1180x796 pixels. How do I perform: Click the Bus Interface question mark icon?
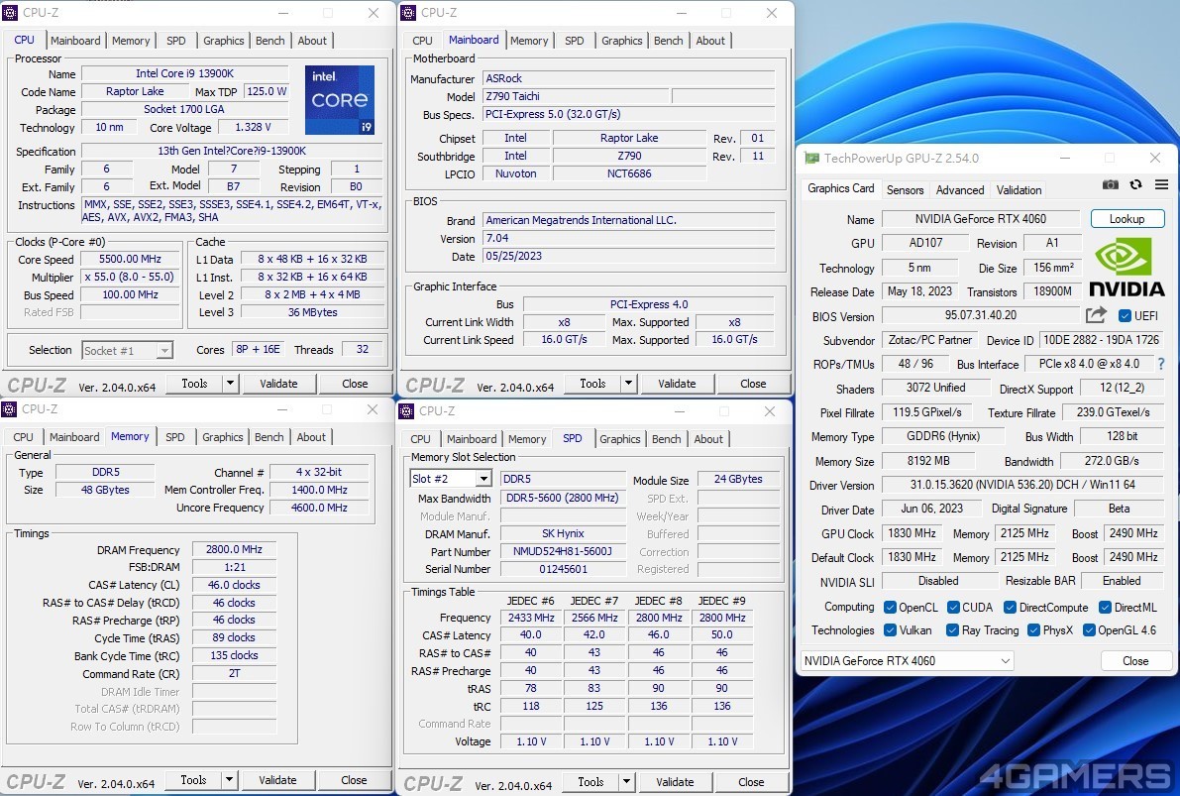(1161, 364)
